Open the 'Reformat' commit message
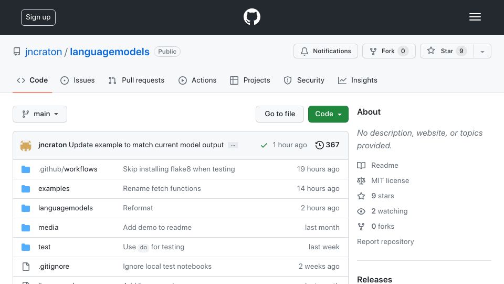Image resolution: width=504 pixels, height=284 pixels. point(138,208)
